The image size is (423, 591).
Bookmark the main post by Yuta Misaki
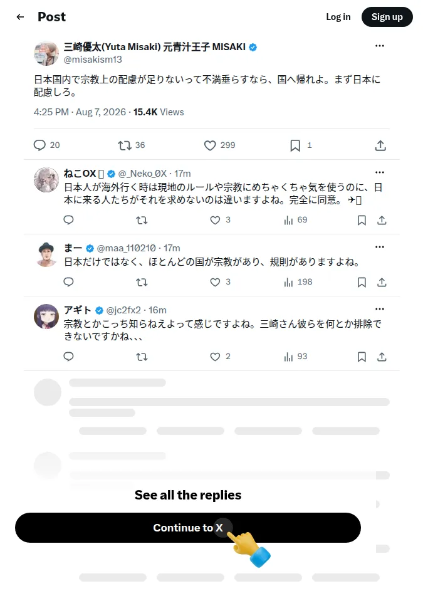pos(295,145)
